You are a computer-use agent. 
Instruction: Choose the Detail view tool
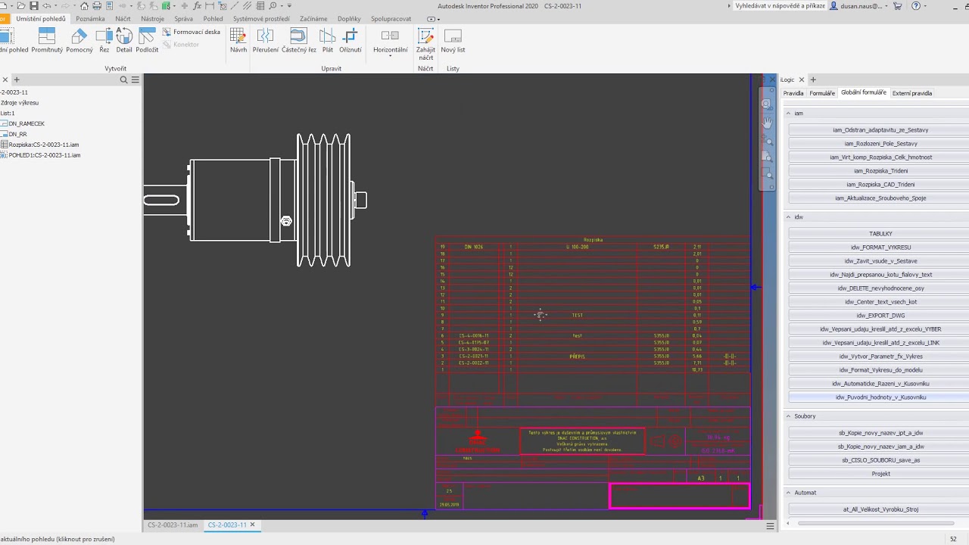click(x=124, y=41)
